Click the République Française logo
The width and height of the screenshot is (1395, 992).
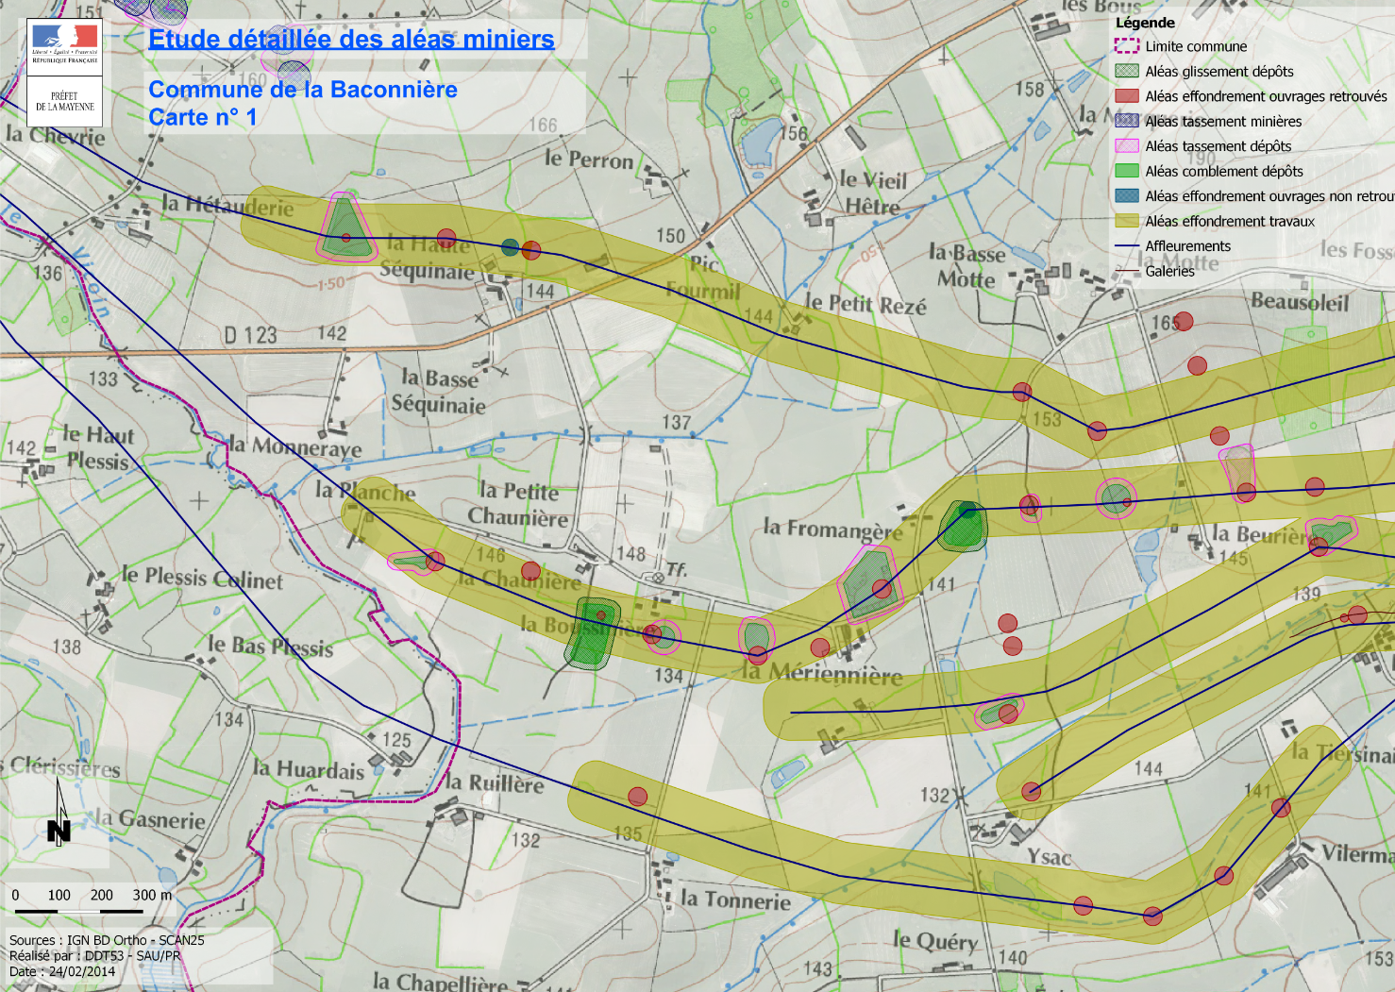(64, 43)
